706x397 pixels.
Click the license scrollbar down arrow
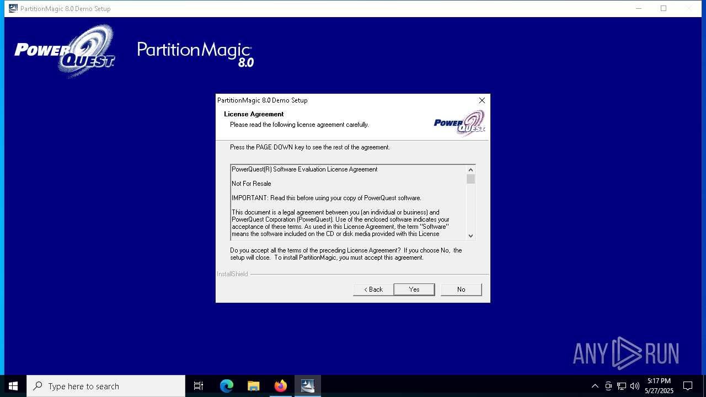pos(470,235)
